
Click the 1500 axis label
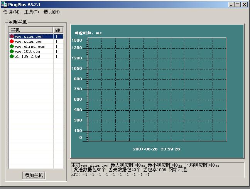pyautogui.click(x=77, y=40)
